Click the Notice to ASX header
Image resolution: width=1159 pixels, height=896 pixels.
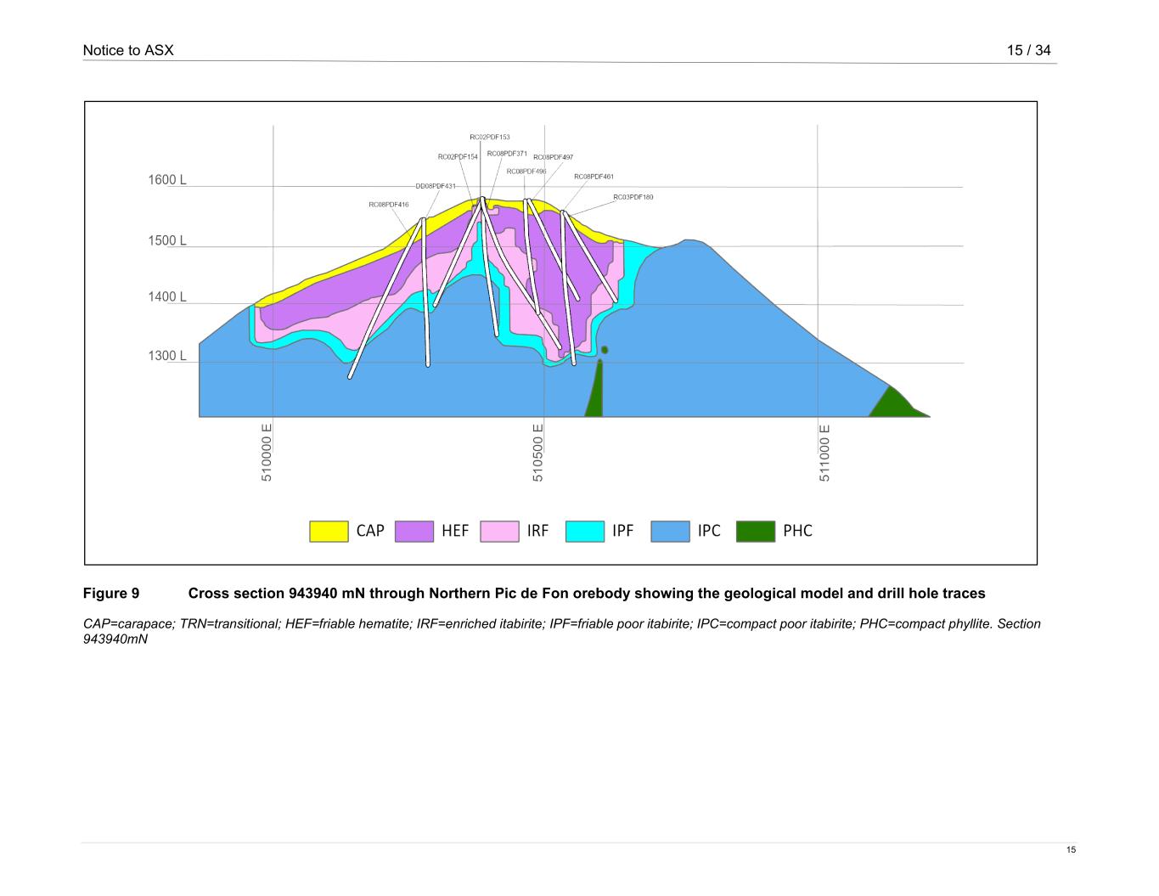click(x=128, y=50)
